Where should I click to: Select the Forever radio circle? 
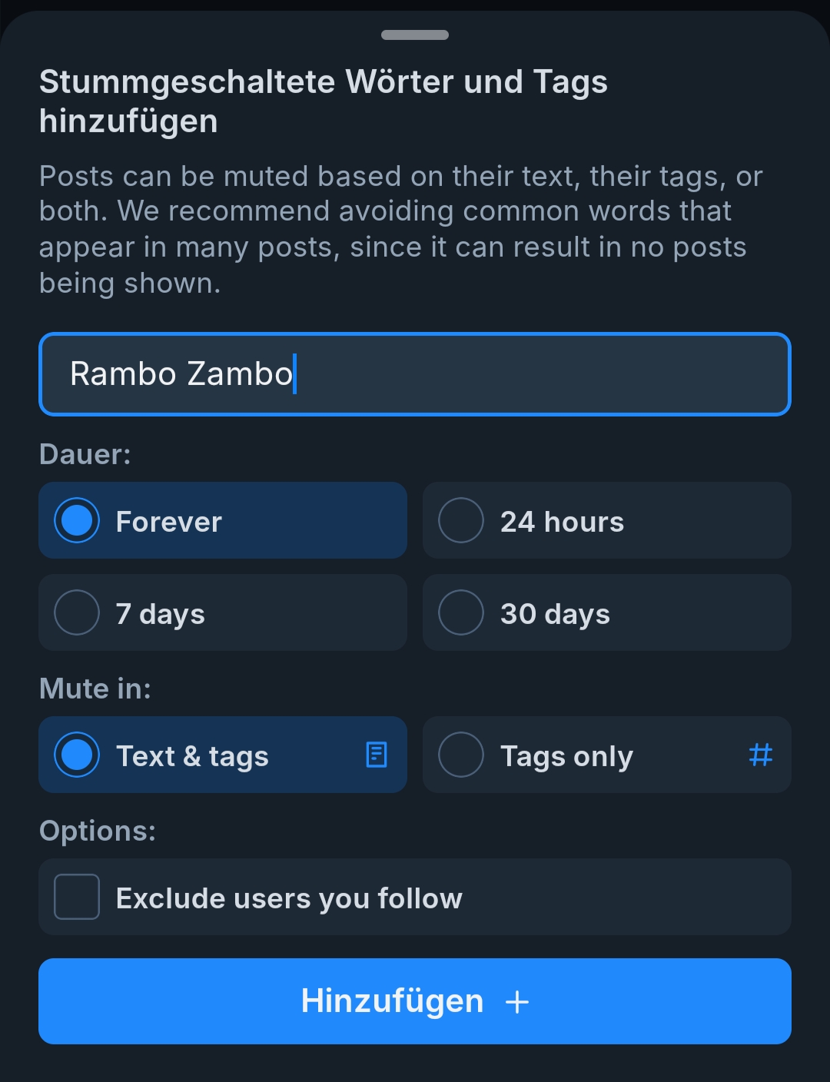77,521
